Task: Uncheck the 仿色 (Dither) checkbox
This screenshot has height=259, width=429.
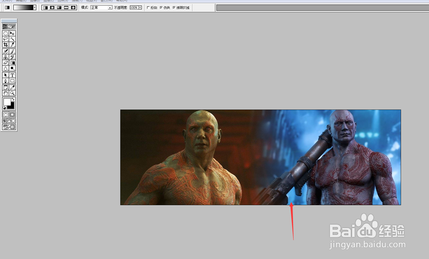Action: click(x=161, y=8)
